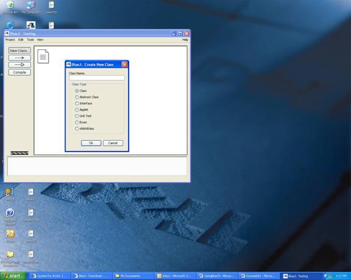Screen dimensions: 351x280
Task: Maximize the BlueJ Testing window
Action: (180, 33)
